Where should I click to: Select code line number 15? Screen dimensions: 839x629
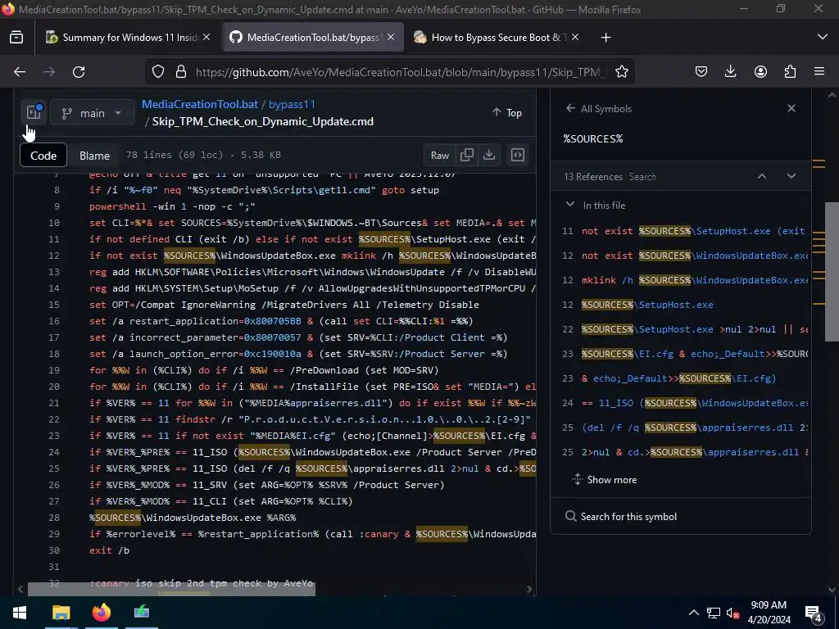click(x=54, y=305)
